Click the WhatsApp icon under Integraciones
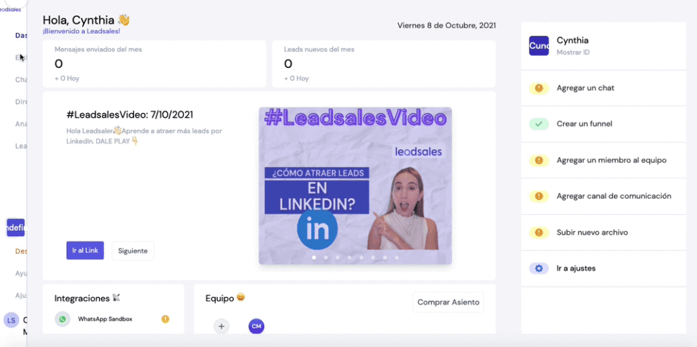This screenshot has height=347, width=697. (63, 319)
